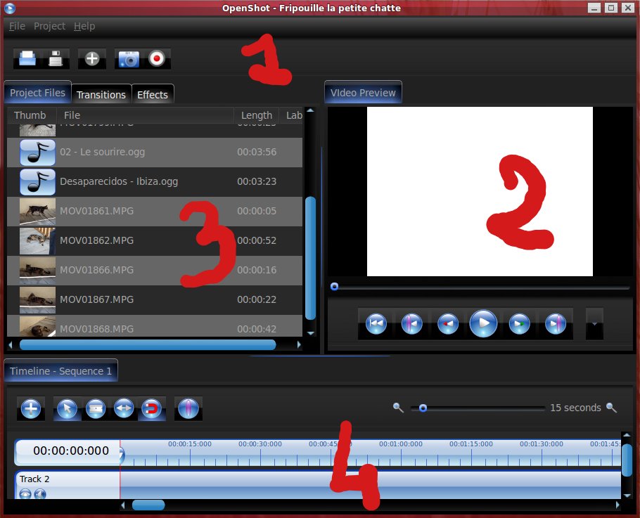
Task: Click the timeline zoom slider handle
Action: click(423, 408)
